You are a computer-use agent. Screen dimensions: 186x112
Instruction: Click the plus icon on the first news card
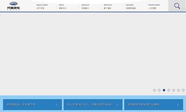(x=57, y=105)
